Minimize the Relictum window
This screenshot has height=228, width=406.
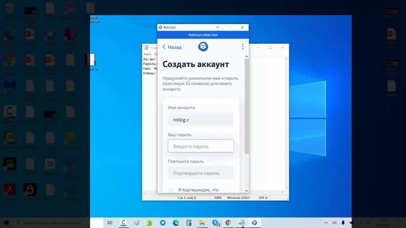pos(218,27)
